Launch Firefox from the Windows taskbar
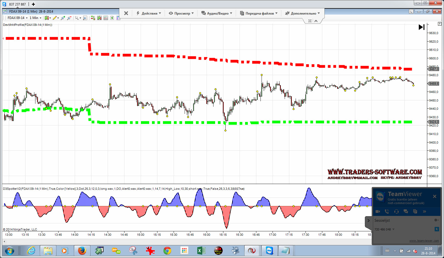This screenshot has width=444, height=258. pyautogui.click(x=82, y=251)
